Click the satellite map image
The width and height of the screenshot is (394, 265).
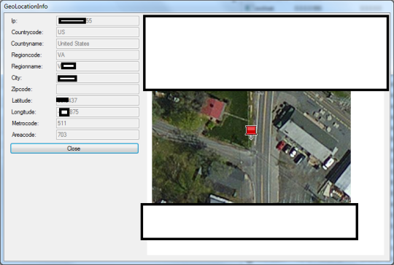251,147
